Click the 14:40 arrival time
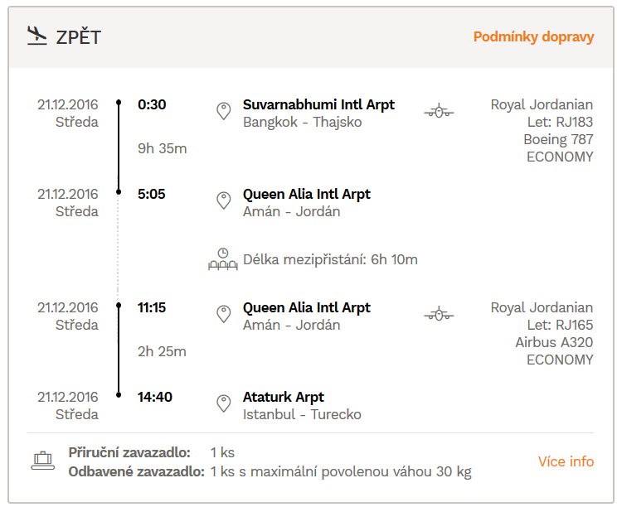 [154, 397]
